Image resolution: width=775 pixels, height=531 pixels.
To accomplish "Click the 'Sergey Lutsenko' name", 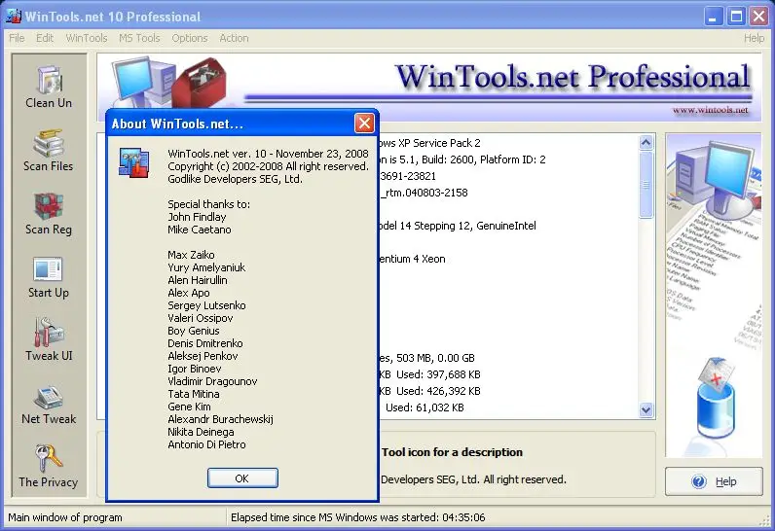I will click(206, 305).
